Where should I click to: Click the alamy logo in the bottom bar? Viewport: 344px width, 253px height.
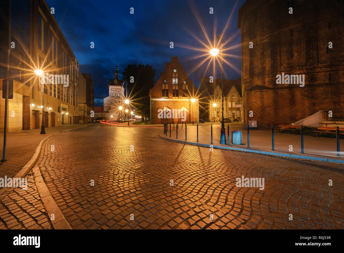pos(27,241)
